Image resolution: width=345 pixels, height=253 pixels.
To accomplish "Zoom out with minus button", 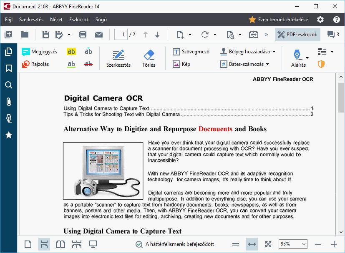I will coord(318,244).
